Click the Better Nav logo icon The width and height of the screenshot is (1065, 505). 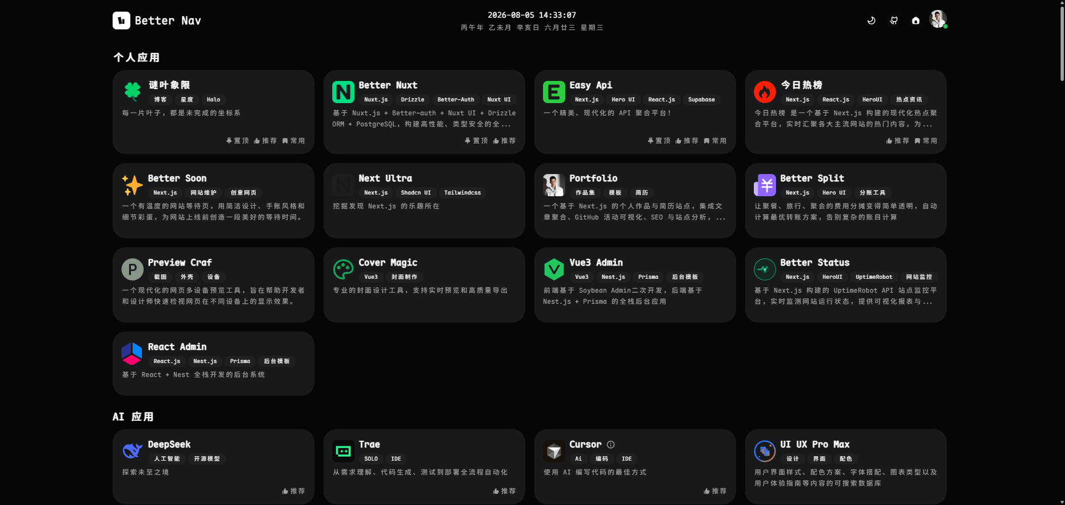click(x=121, y=21)
